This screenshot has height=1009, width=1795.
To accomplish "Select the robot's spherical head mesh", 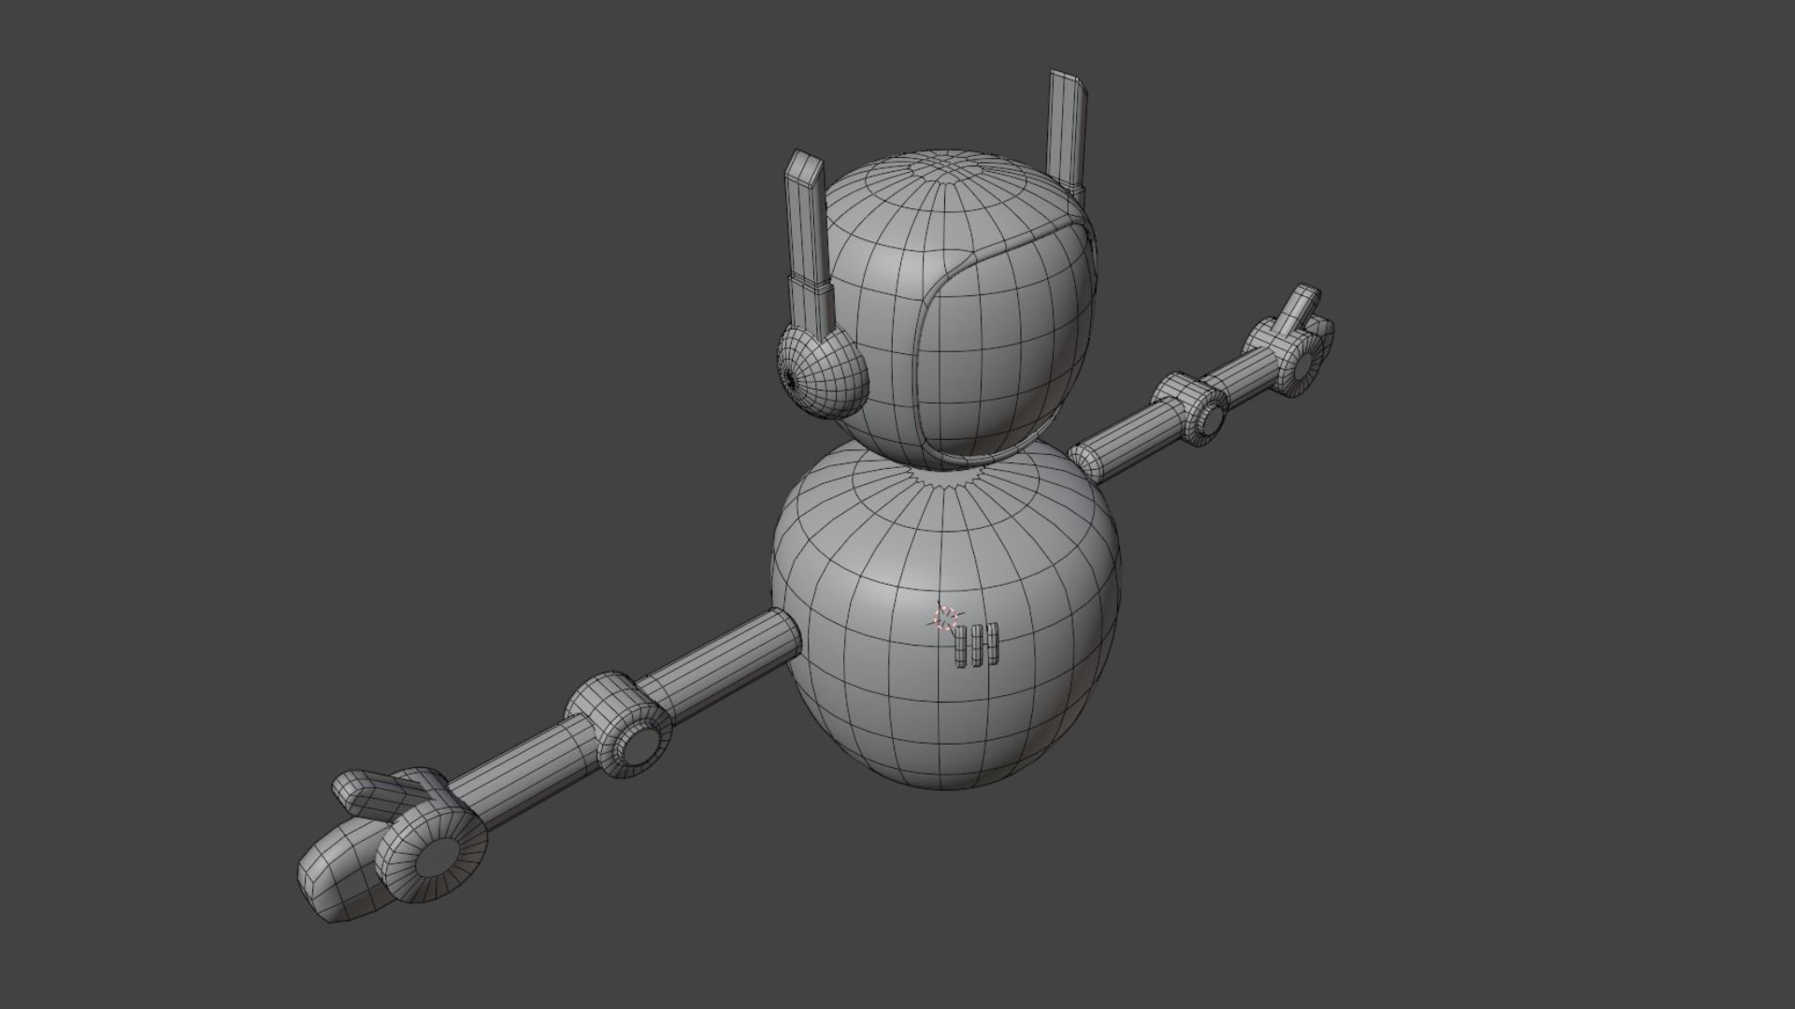I will coord(954,308).
